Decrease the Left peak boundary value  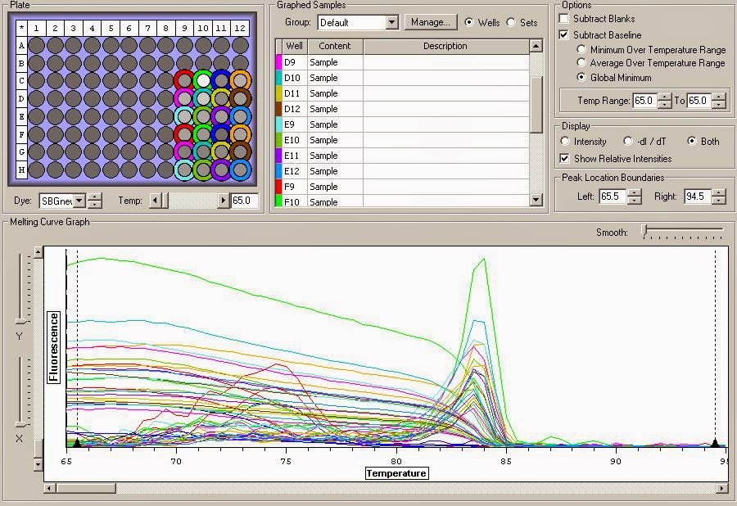(635, 200)
